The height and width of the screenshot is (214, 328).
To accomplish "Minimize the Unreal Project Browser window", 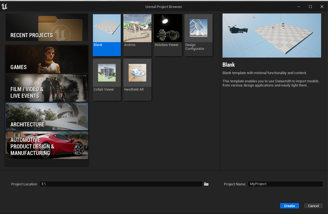I will coord(299,7).
